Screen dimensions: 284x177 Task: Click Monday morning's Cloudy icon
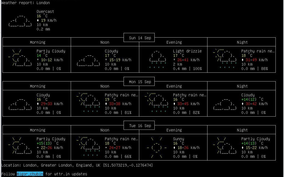coord(20,104)
